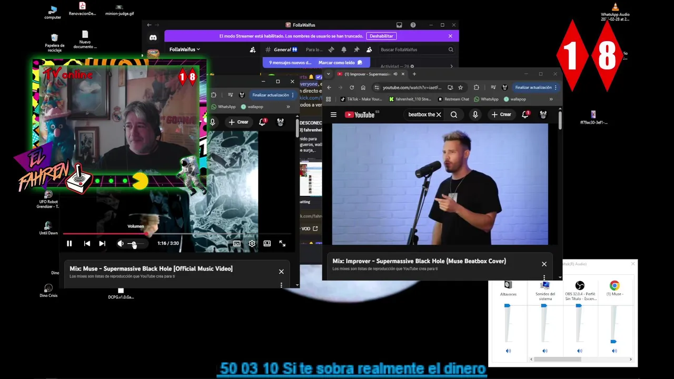The width and height of the screenshot is (674, 379).
Task: Clear the beatbox search text
Action: click(x=439, y=114)
